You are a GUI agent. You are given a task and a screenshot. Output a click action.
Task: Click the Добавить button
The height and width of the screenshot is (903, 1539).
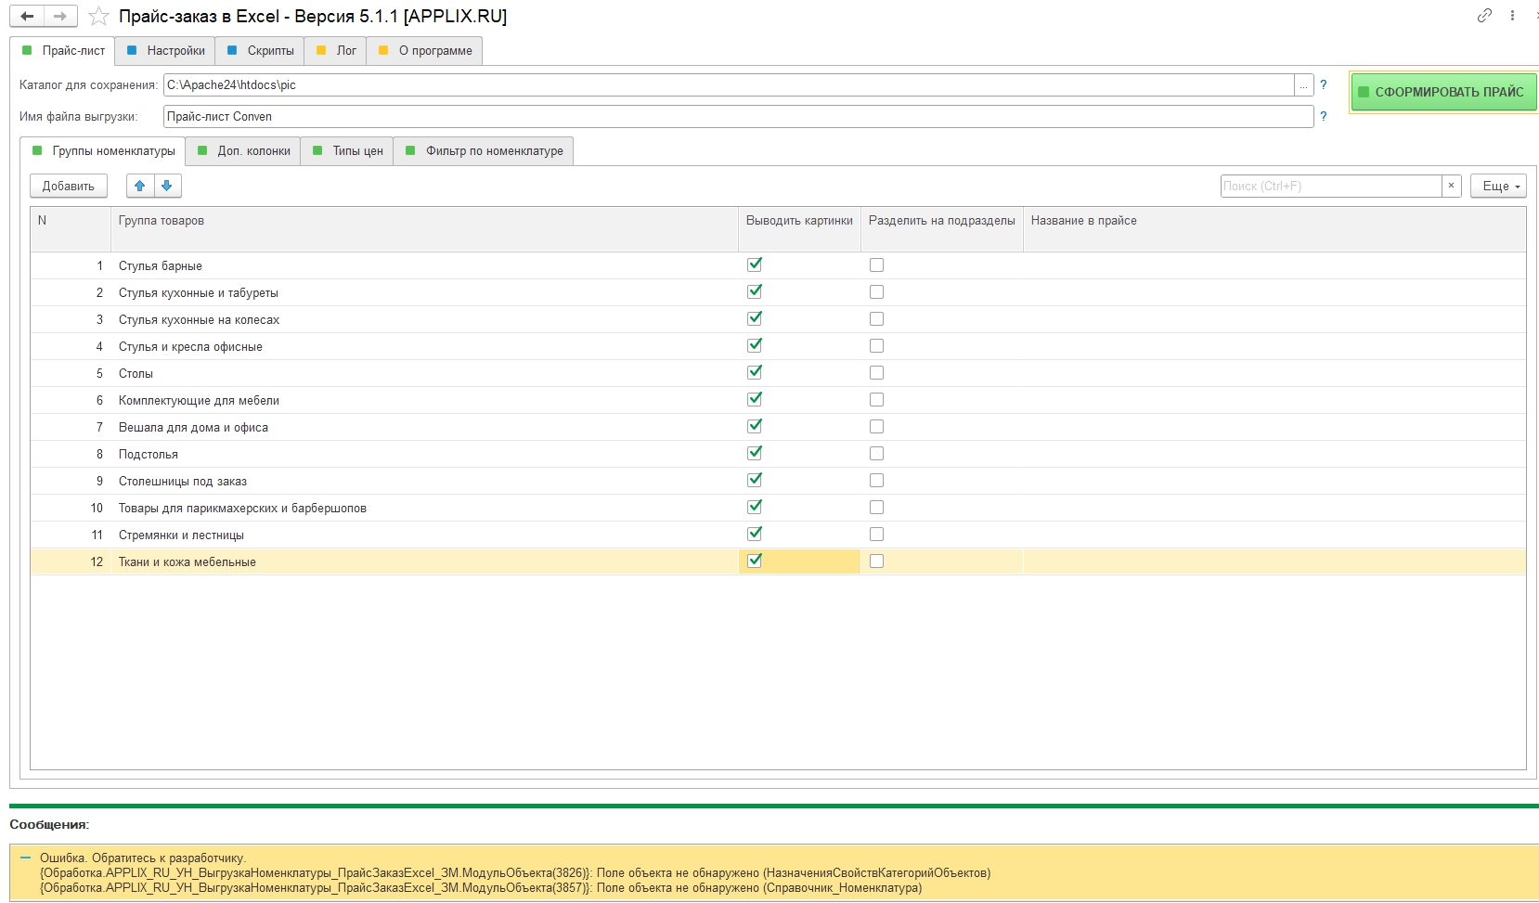coord(69,186)
